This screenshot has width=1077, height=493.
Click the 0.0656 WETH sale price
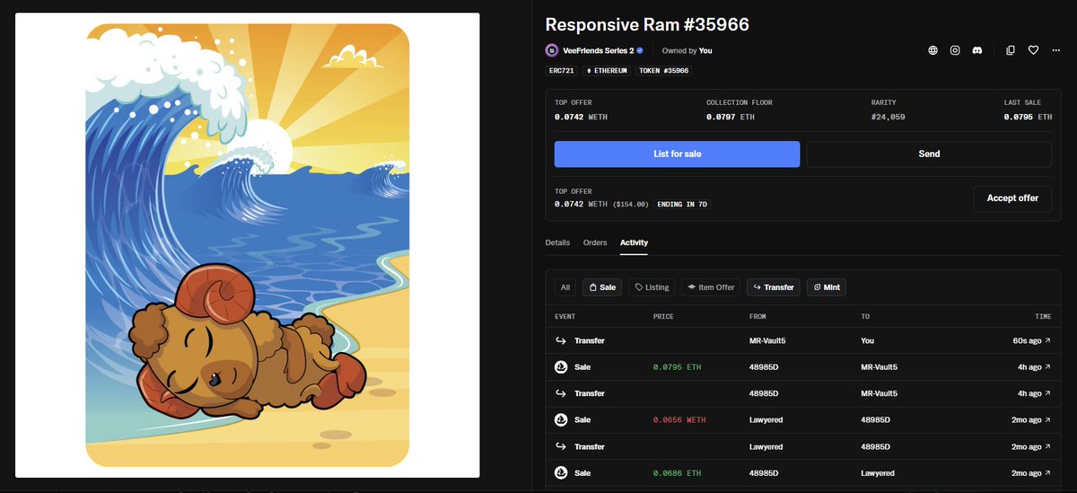679,420
